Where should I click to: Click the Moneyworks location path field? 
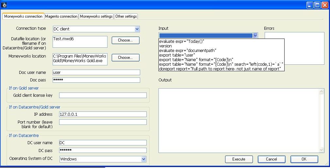coord(80,59)
